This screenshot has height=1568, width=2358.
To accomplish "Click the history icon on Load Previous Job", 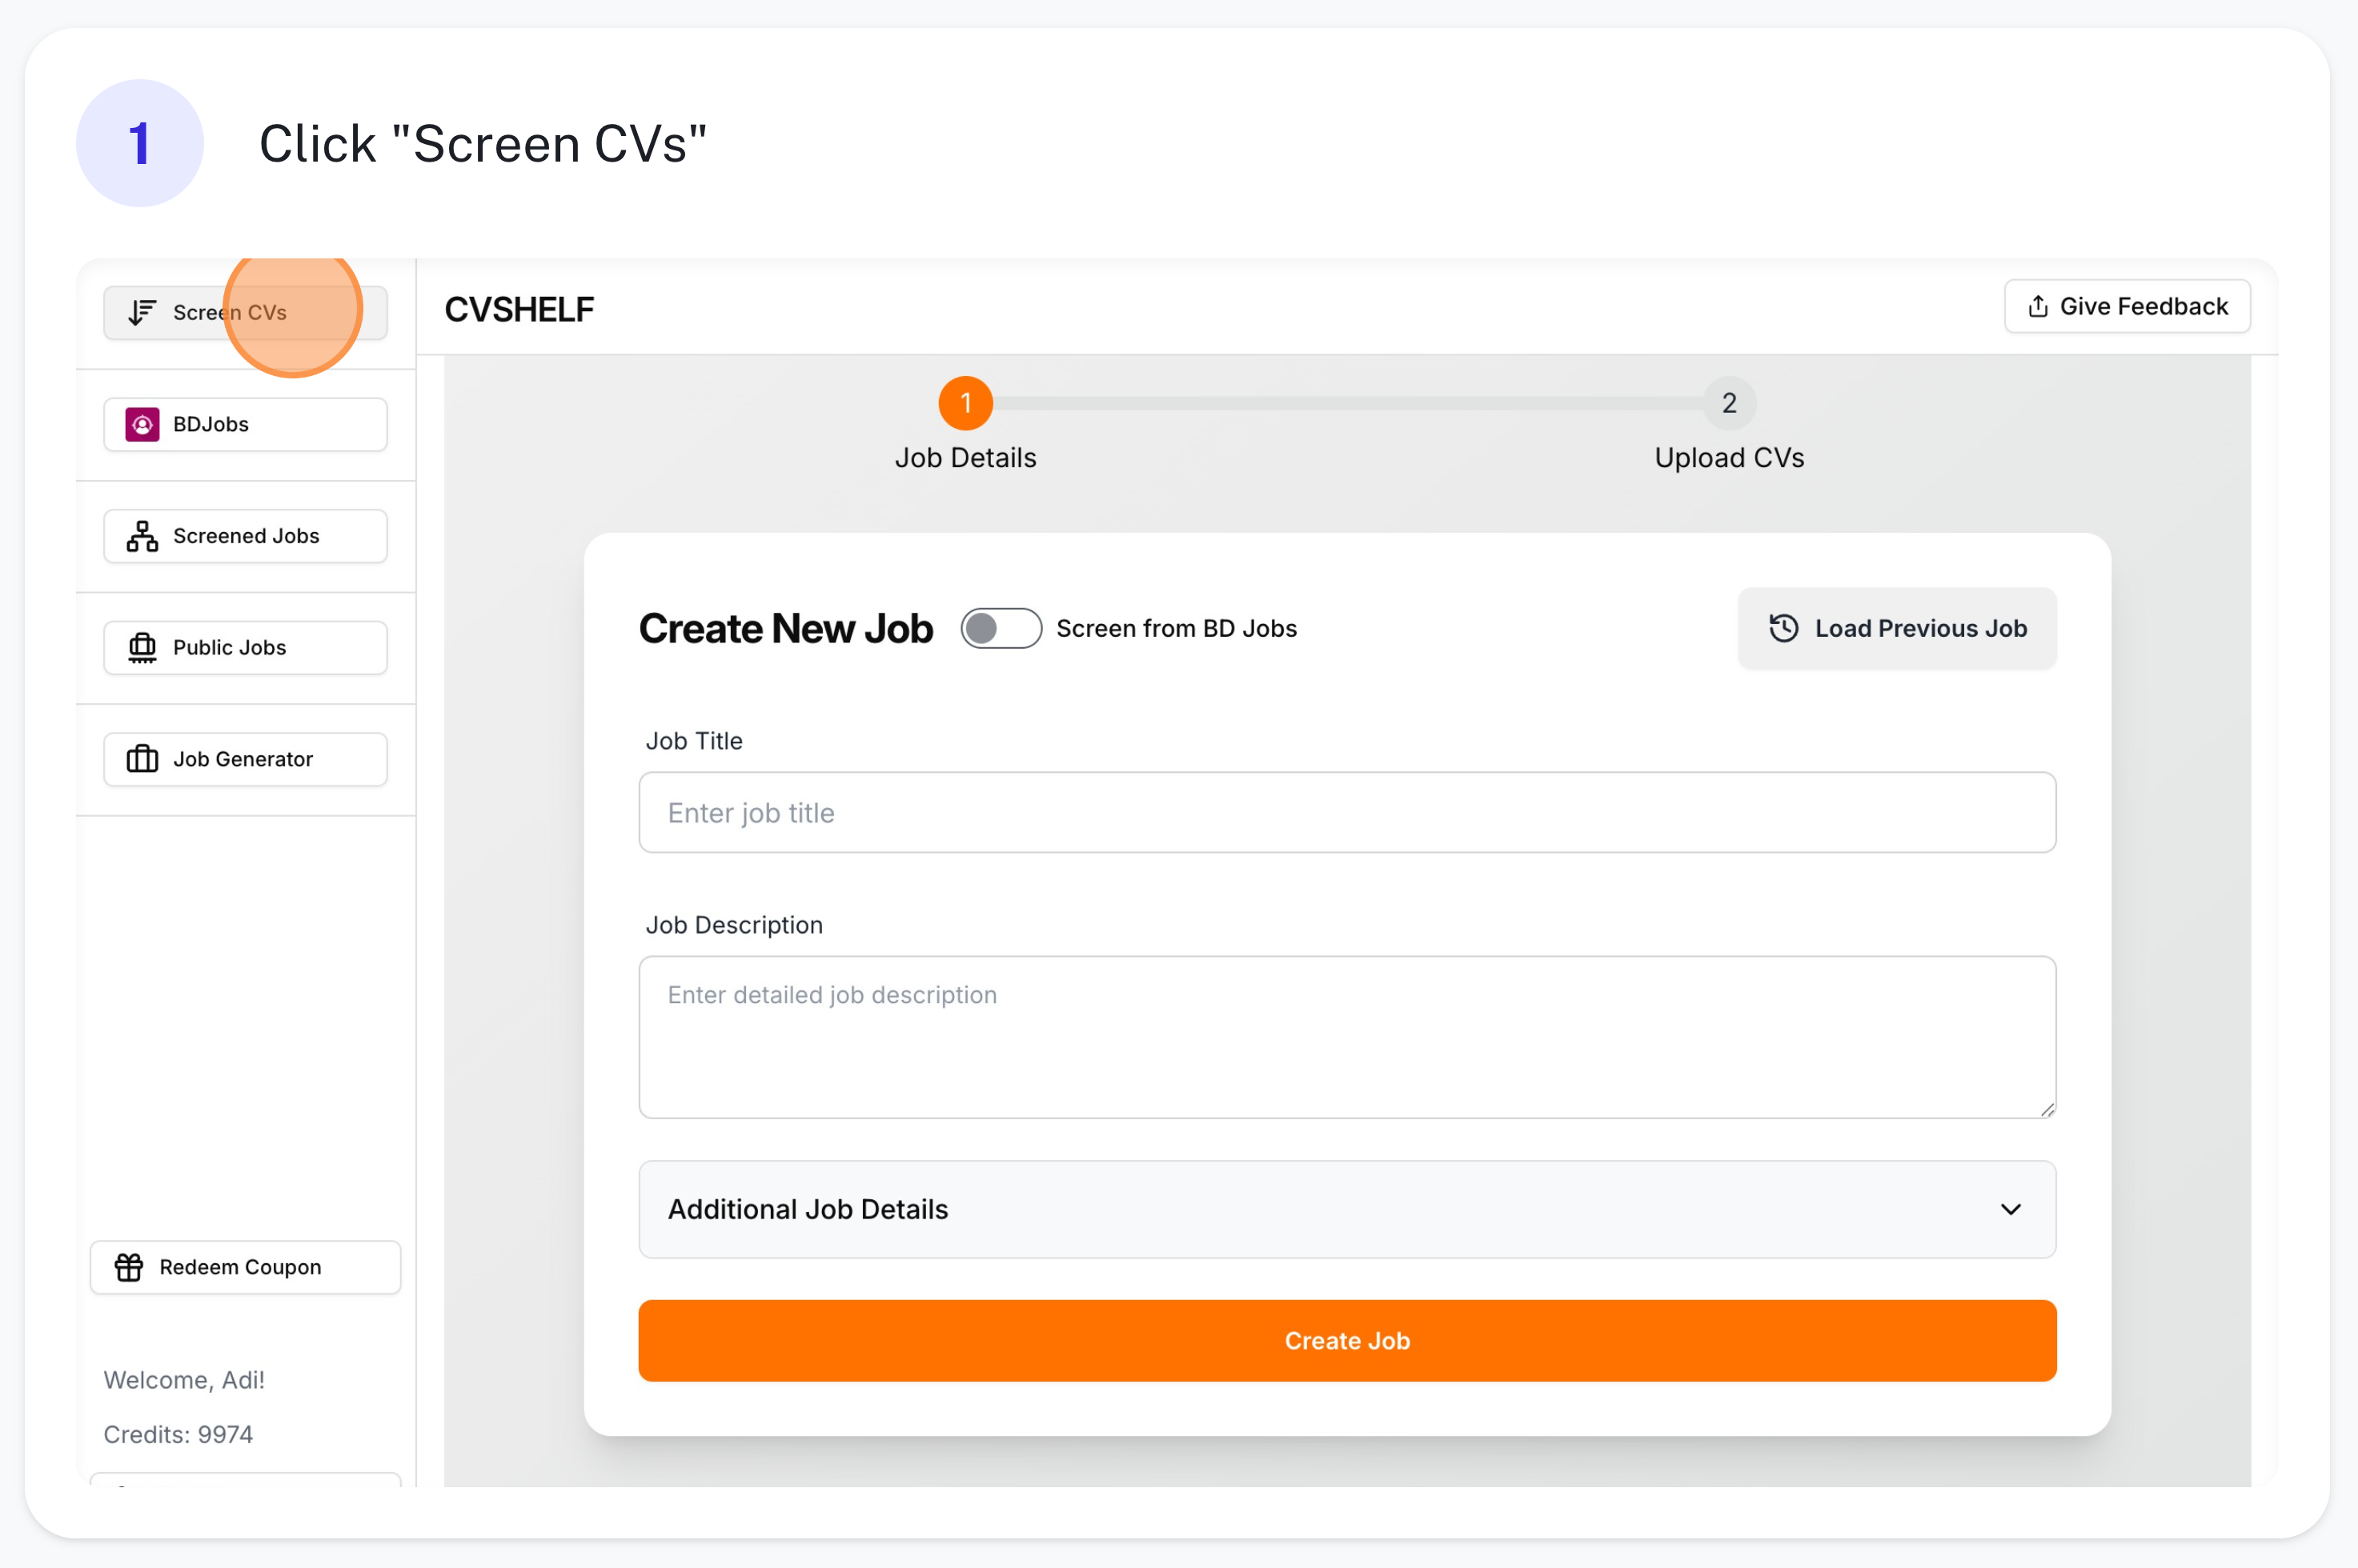I will (x=1784, y=628).
